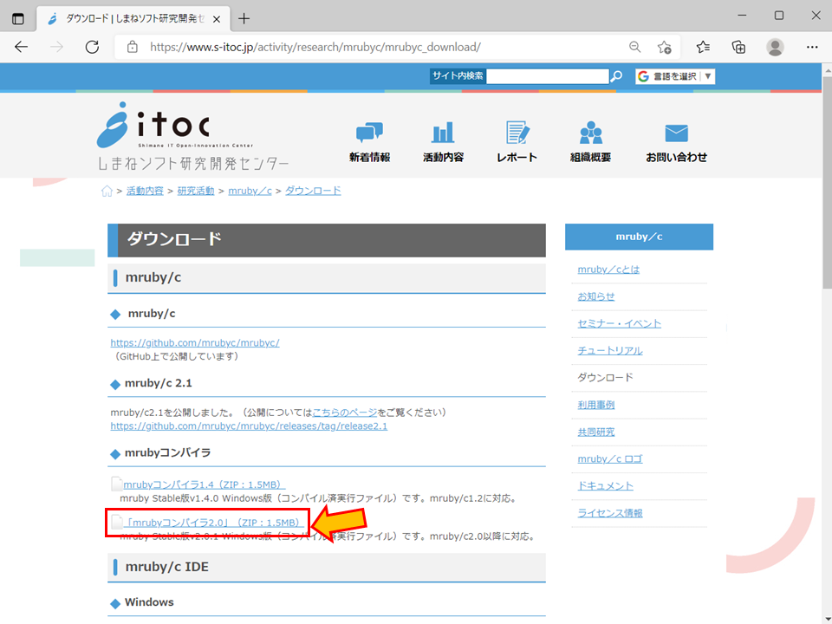Open a new browser tab
Viewport: 832px width, 624px height.
coord(244,17)
